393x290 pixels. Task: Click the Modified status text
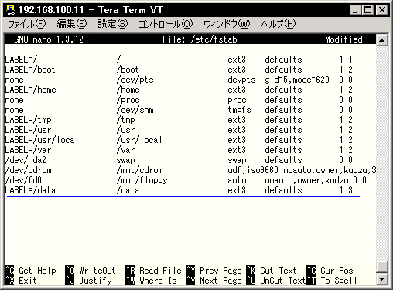pos(343,39)
